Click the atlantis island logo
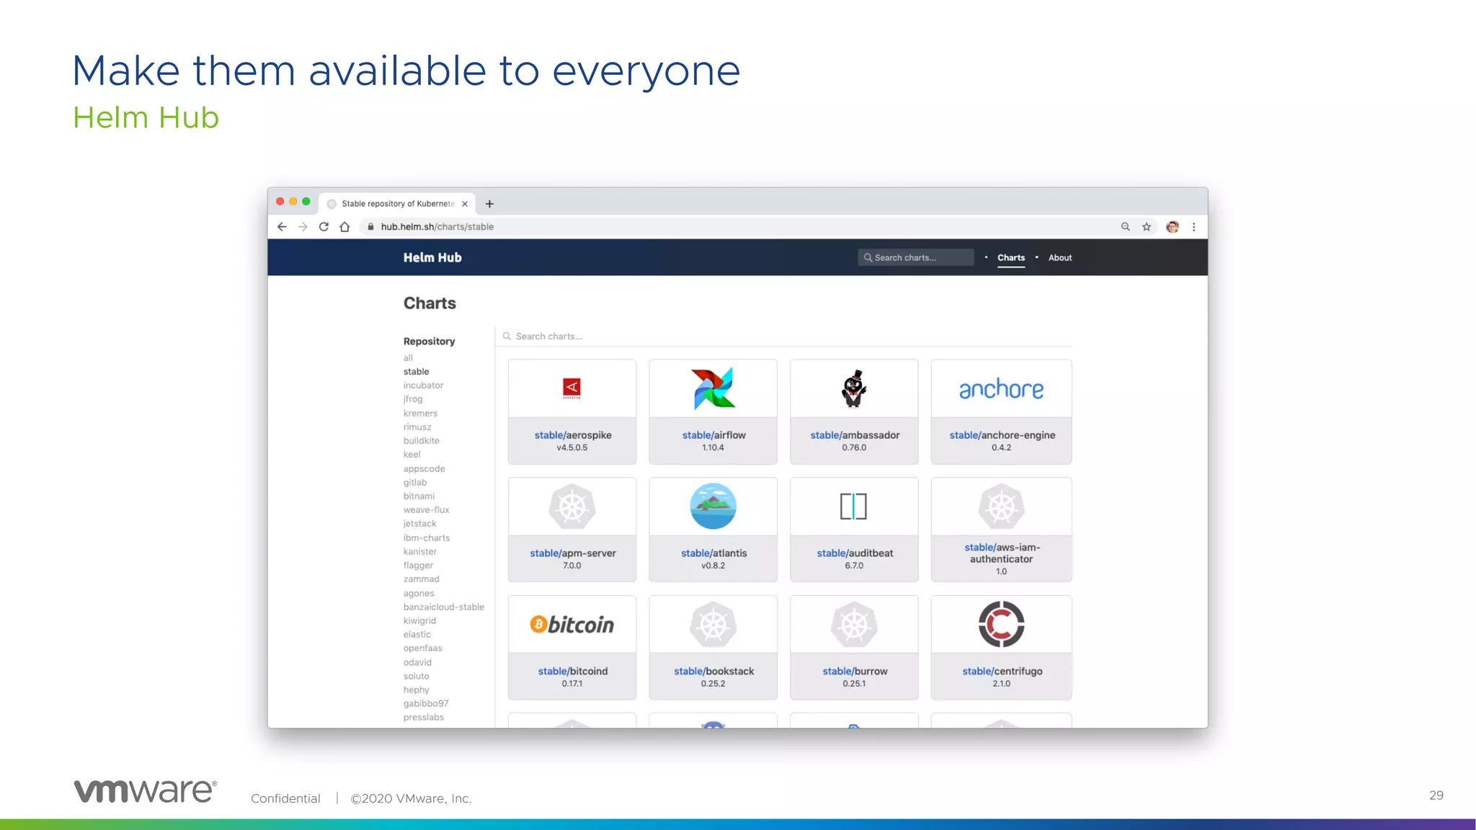The height and width of the screenshot is (830, 1476). [713, 507]
